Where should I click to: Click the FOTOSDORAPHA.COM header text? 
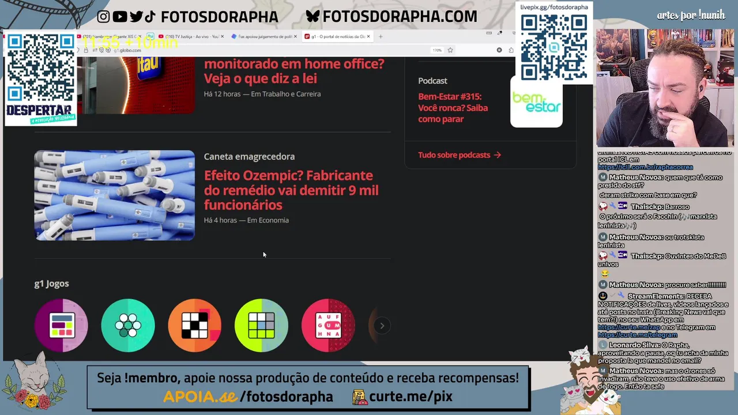400,17
